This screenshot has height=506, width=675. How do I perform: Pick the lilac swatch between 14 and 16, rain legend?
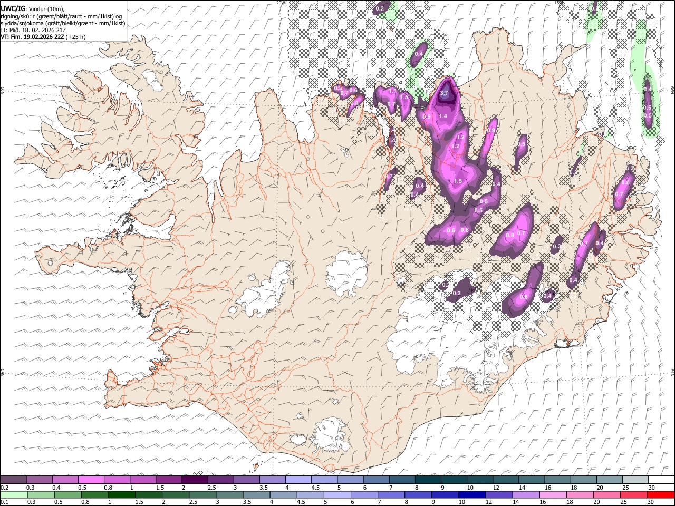526,494
